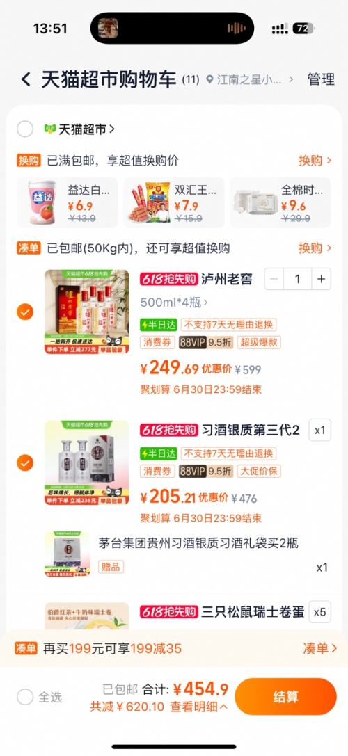Open the 换购 link beside 已满包邮
The image size is (348, 756).
click(315, 161)
